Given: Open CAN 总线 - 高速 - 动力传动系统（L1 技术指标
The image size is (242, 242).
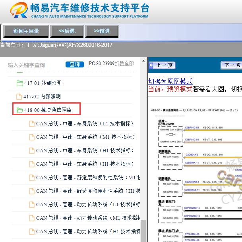Looking at the screenshot, I should coord(88,204).
